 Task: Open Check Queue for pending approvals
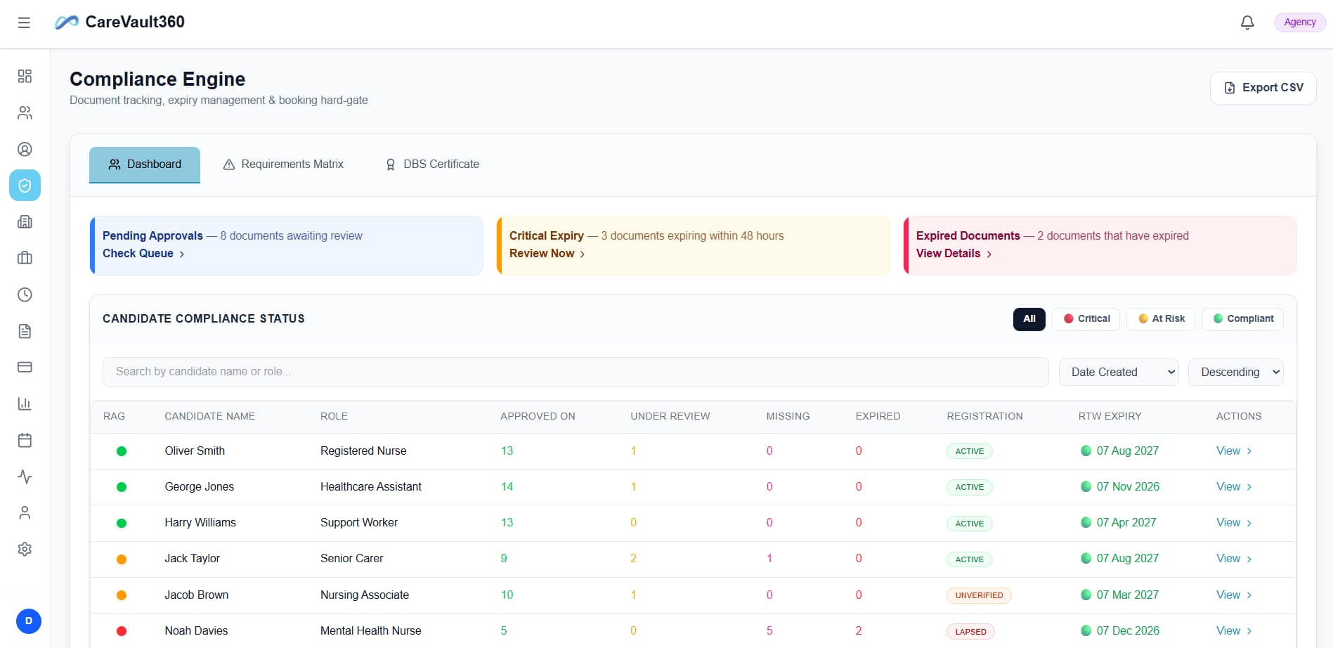(x=143, y=254)
